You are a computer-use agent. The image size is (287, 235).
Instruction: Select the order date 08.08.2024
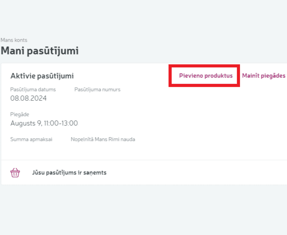click(x=28, y=98)
